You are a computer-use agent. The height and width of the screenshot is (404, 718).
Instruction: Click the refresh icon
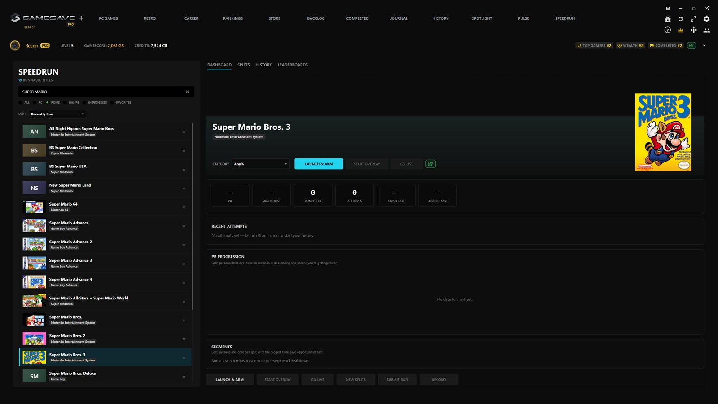click(x=681, y=19)
